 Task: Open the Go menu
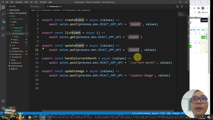coord(31,2)
